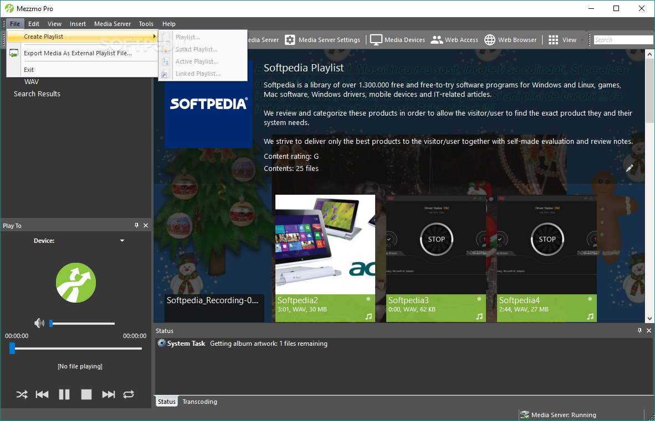Open the Device dropdown
Viewport: 655px width, 421px height.
(x=122, y=241)
